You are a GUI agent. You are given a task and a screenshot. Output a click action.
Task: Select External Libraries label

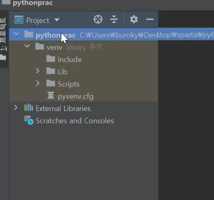point(63,109)
